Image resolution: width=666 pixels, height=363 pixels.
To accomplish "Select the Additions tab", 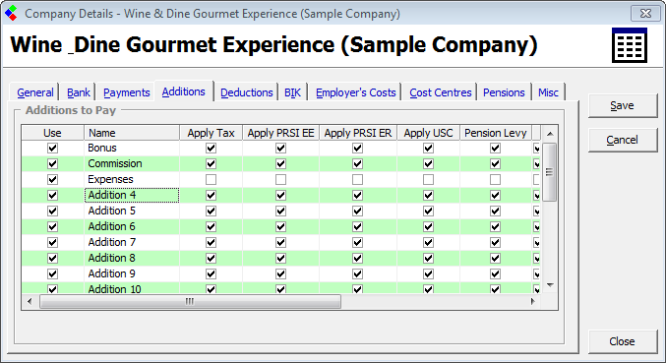I will (184, 91).
